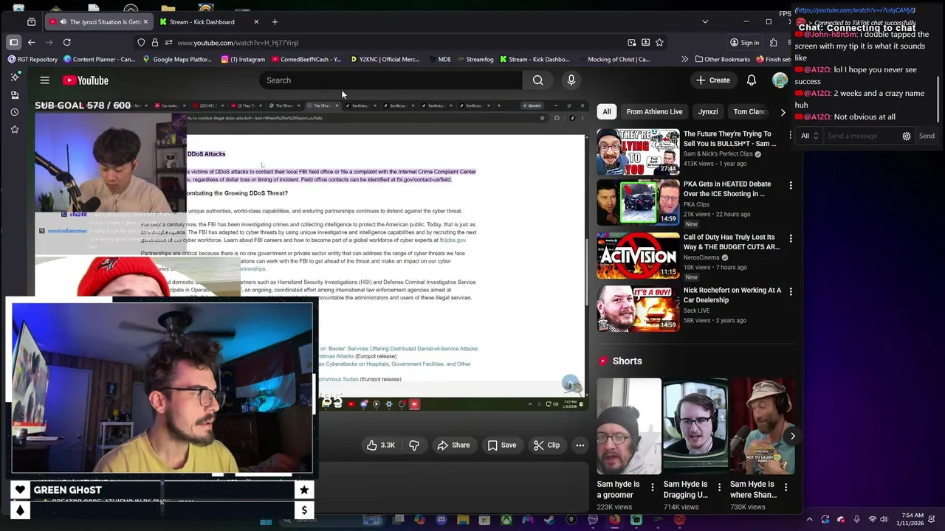
Task: Like the video with the thumbs up
Action: (x=381, y=445)
